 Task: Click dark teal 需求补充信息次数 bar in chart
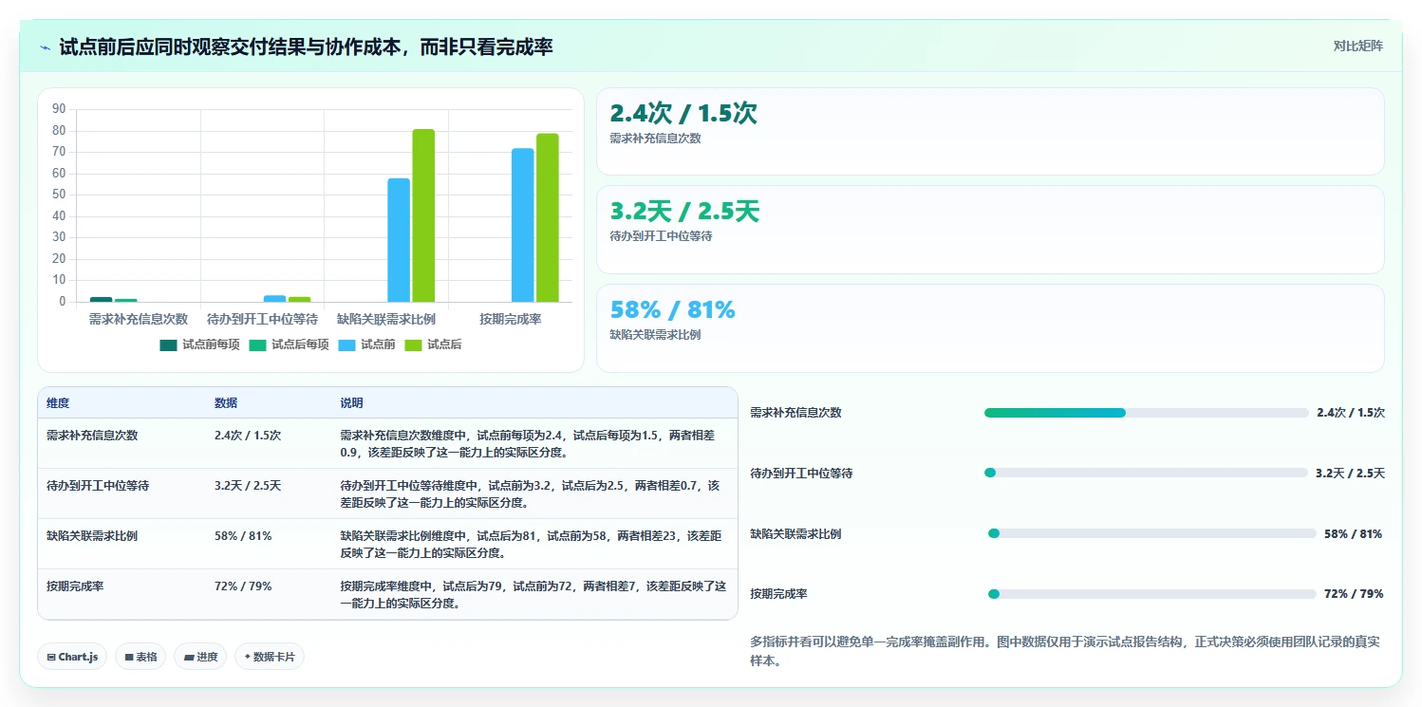pyautogui.click(x=101, y=299)
